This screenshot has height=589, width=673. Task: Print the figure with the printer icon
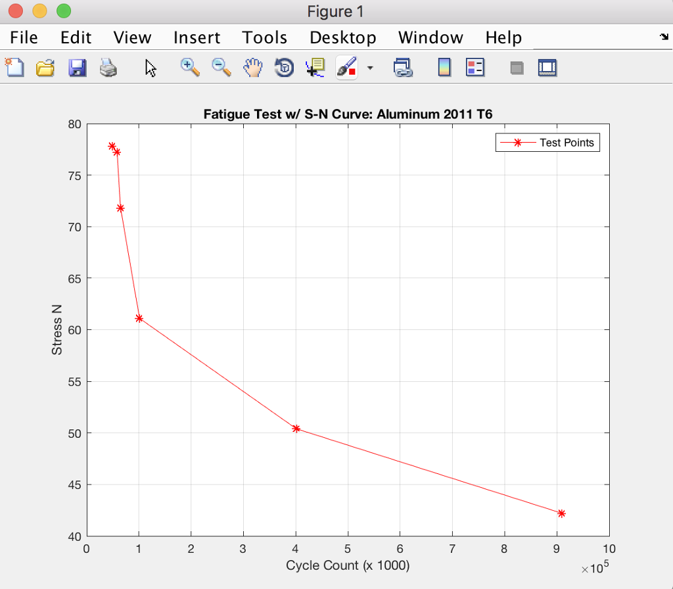108,67
